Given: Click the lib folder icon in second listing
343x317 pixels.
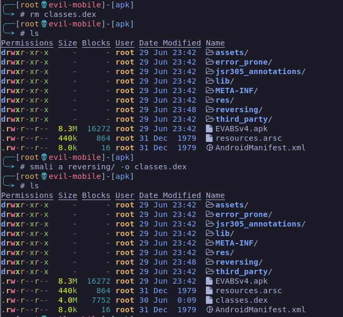Looking at the screenshot, I should point(209,233).
